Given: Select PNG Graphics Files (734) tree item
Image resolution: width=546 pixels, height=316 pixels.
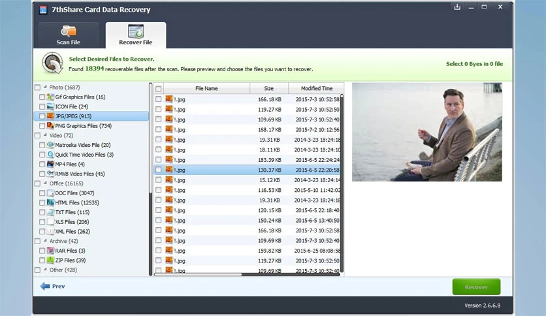Looking at the screenshot, I should click(x=83, y=125).
